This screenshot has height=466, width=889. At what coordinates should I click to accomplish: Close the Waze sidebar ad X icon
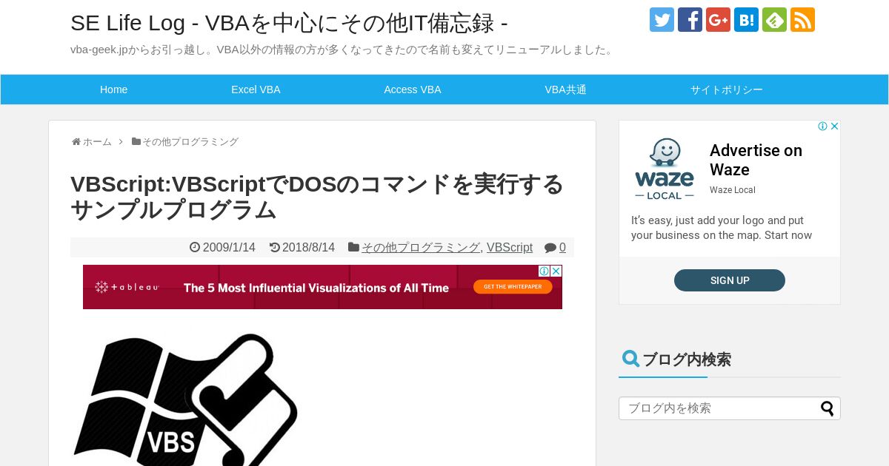click(x=834, y=126)
